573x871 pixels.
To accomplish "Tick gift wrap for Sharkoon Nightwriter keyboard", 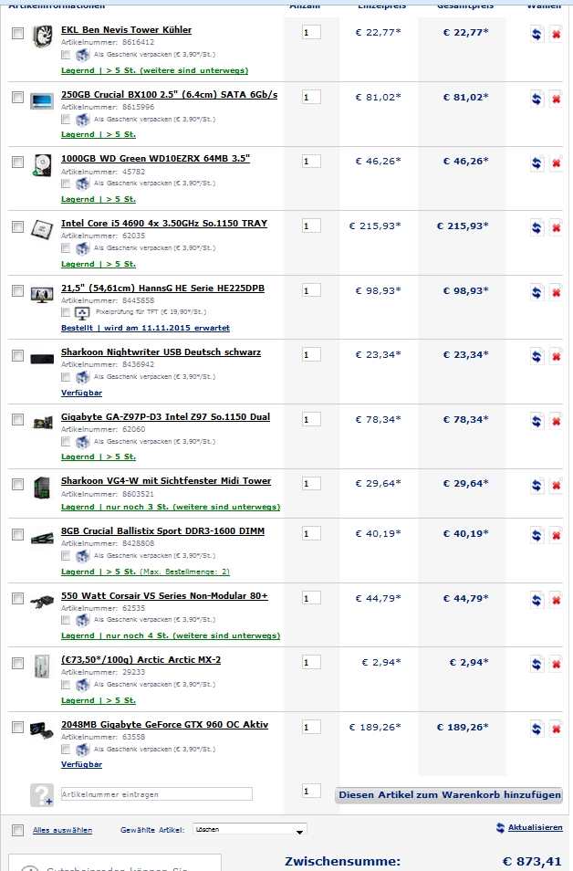I will tap(66, 377).
